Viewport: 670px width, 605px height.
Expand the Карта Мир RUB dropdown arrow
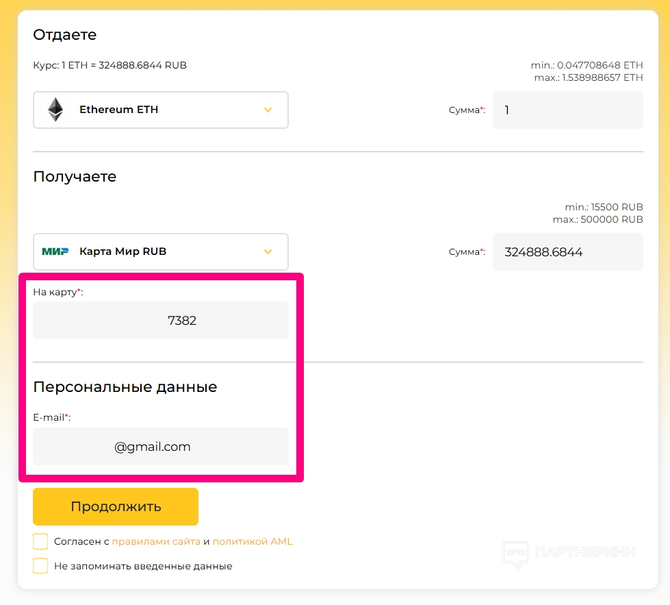coord(268,251)
